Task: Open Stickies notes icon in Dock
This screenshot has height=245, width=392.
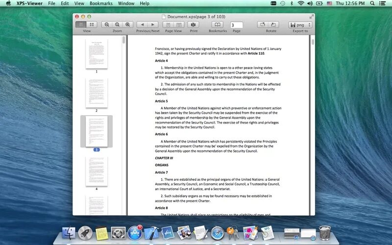Action: (x=101, y=234)
